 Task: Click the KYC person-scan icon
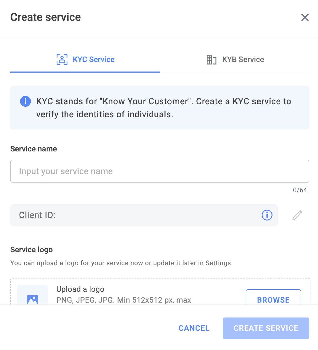click(62, 60)
